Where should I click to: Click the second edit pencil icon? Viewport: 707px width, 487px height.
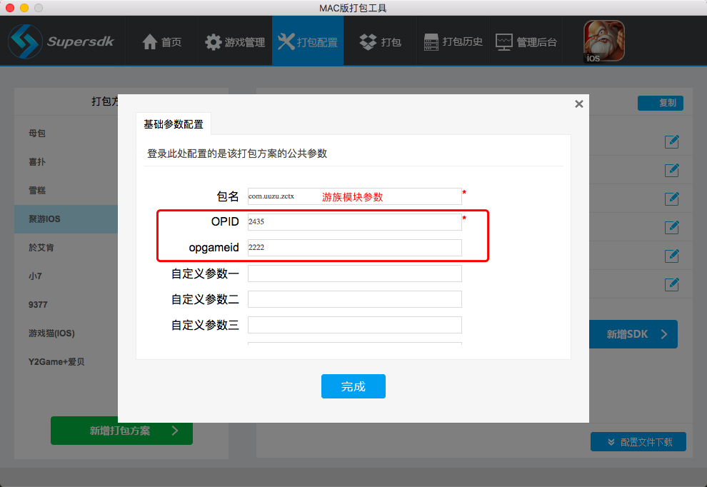tap(672, 170)
